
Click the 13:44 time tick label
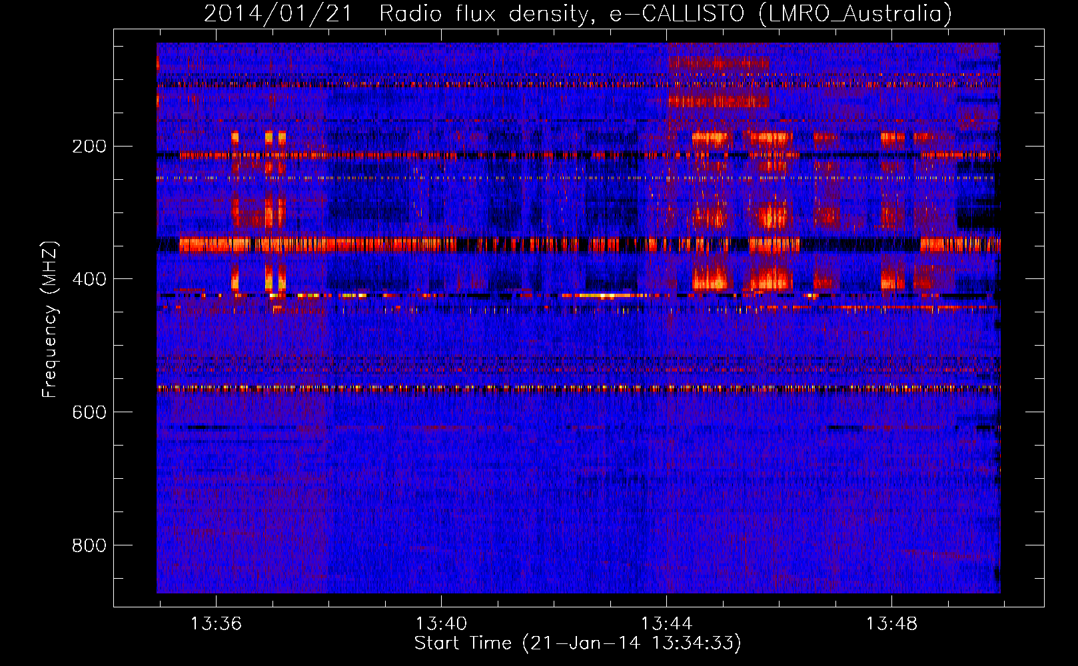point(666,624)
